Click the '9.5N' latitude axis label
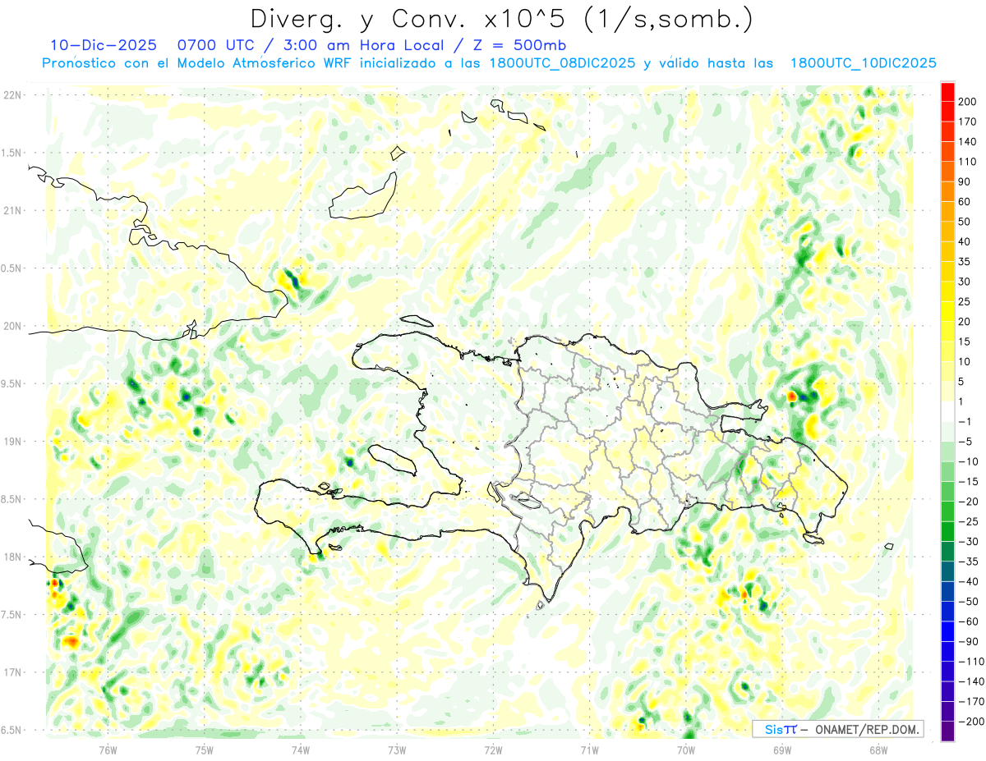The width and height of the screenshot is (986, 761). click(x=12, y=383)
